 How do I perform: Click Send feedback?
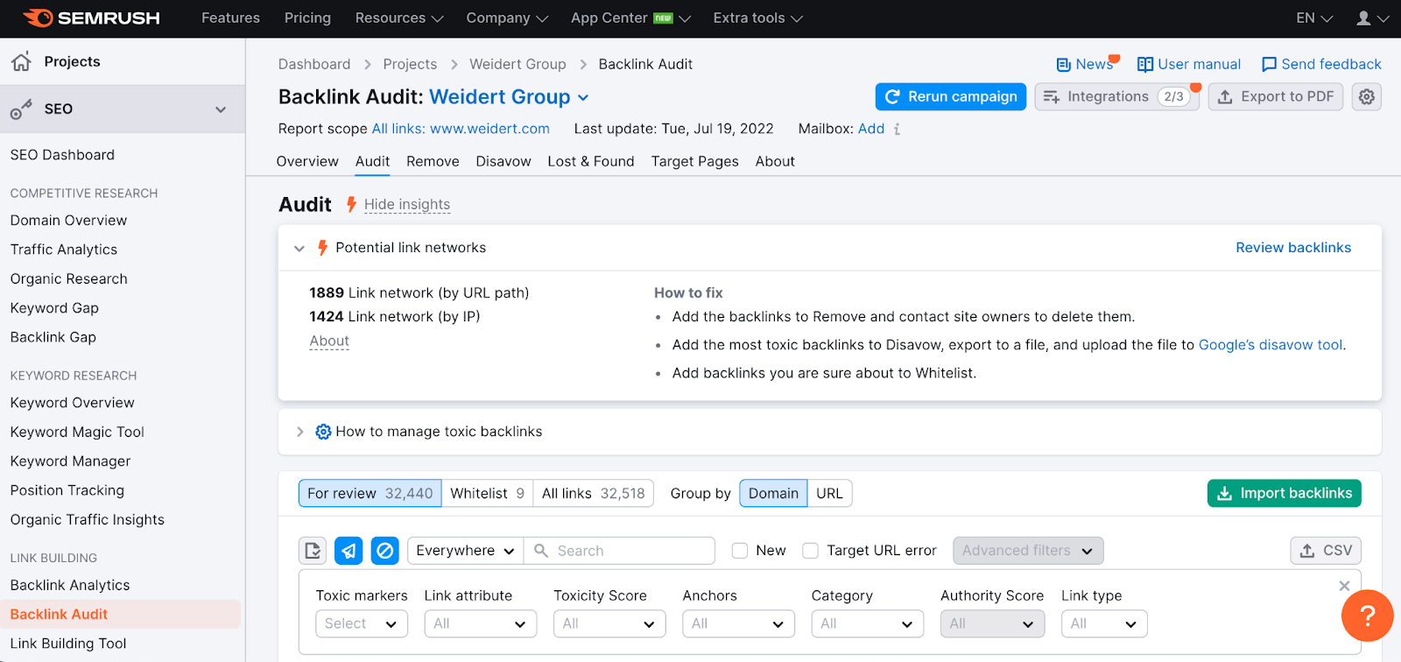click(x=1321, y=64)
